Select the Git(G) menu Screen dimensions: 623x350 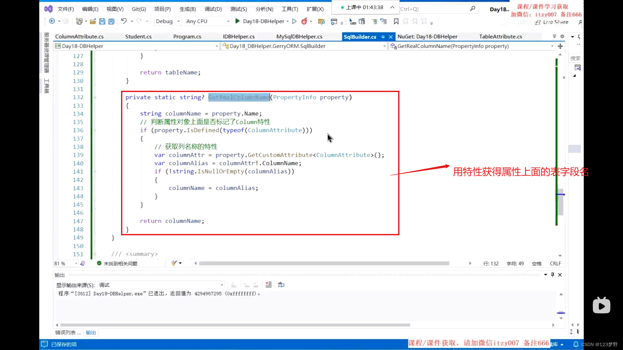point(139,9)
